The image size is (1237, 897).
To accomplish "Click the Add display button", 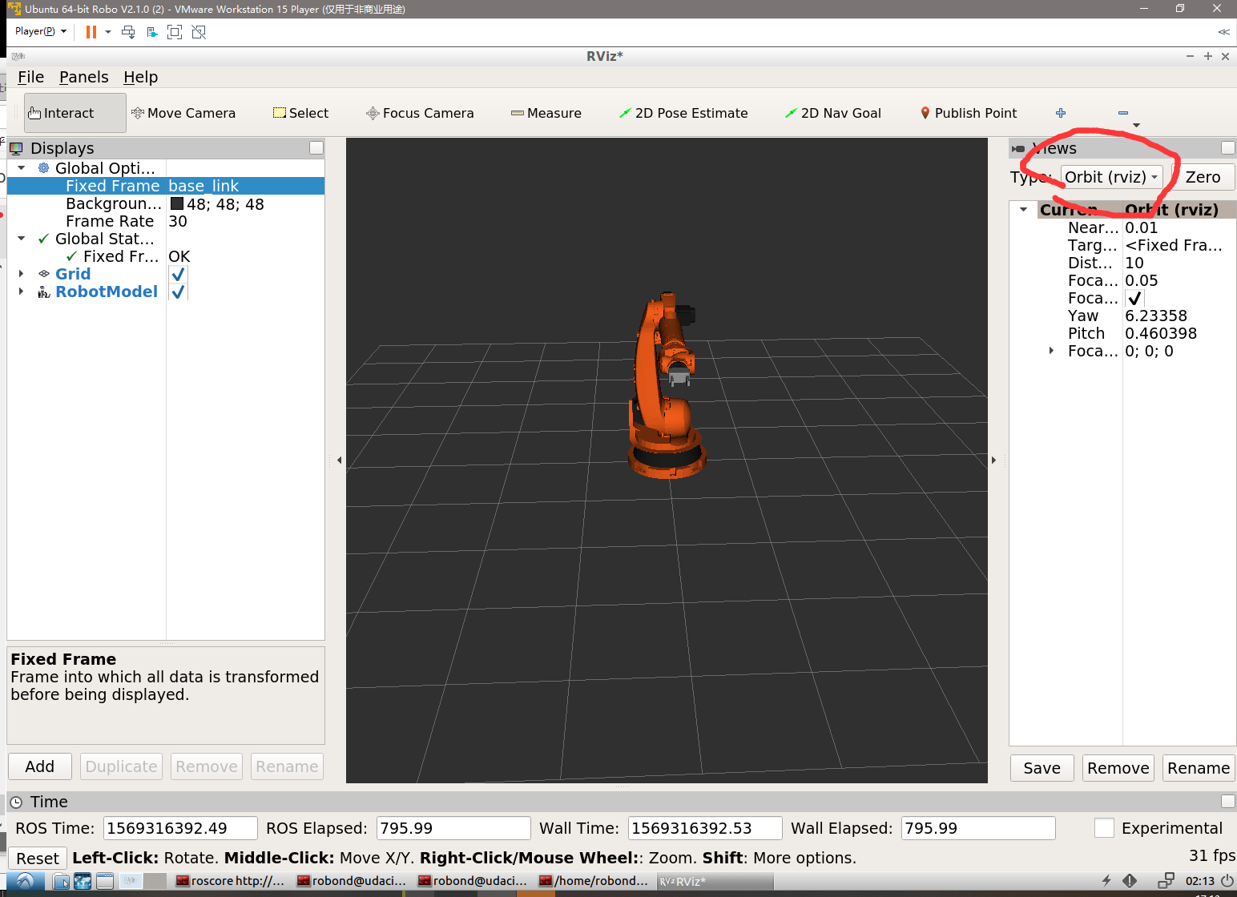I will pos(40,766).
